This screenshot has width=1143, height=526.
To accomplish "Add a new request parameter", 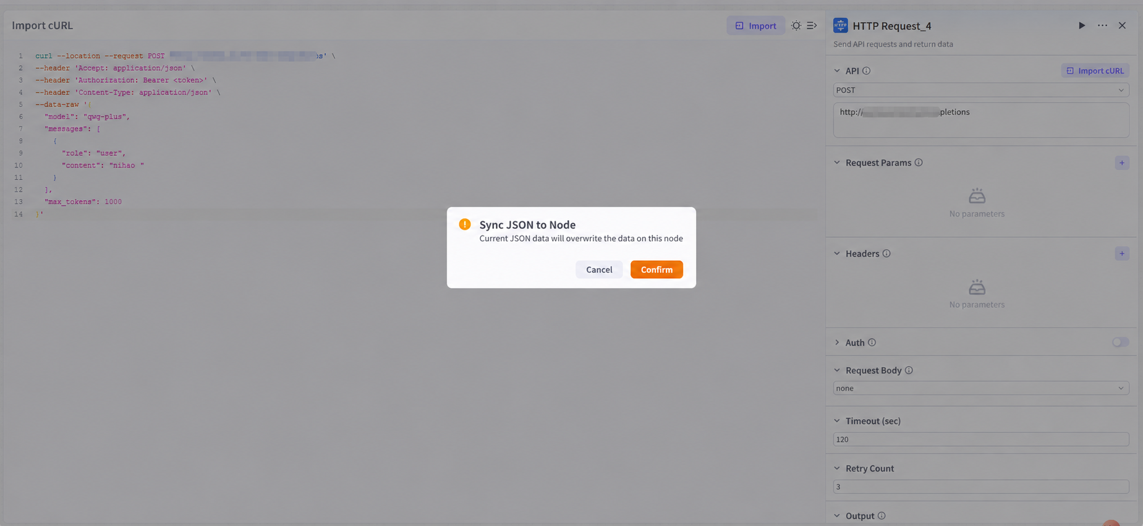I will click(1122, 163).
